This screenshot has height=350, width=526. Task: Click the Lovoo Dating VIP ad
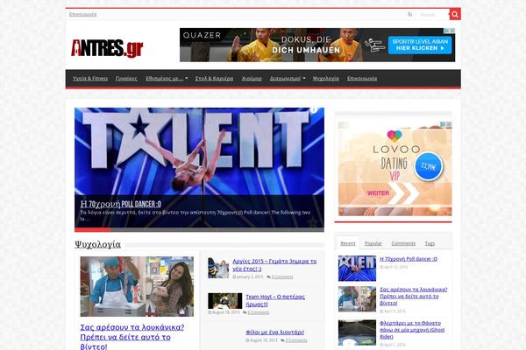(x=394, y=169)
